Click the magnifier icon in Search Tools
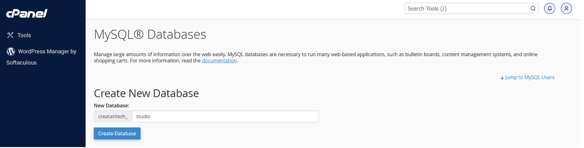This screenshot has height=148, width=584. [x=533, y=8]
